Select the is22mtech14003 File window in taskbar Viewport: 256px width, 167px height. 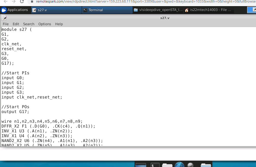pos(209,10)
